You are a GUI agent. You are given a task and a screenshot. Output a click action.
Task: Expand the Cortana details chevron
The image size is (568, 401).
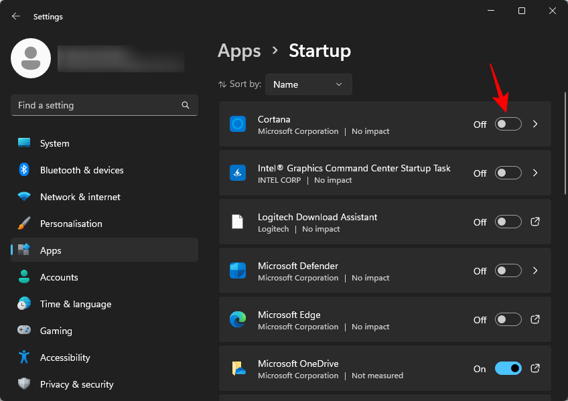tap(535, 124)
